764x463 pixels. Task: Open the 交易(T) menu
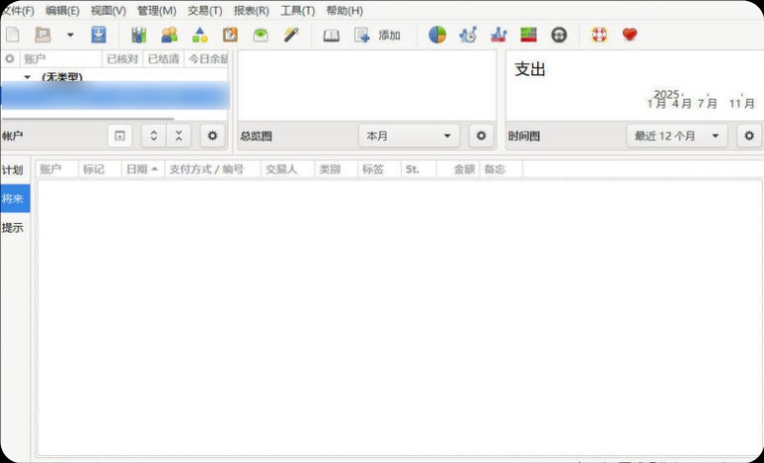204,11
